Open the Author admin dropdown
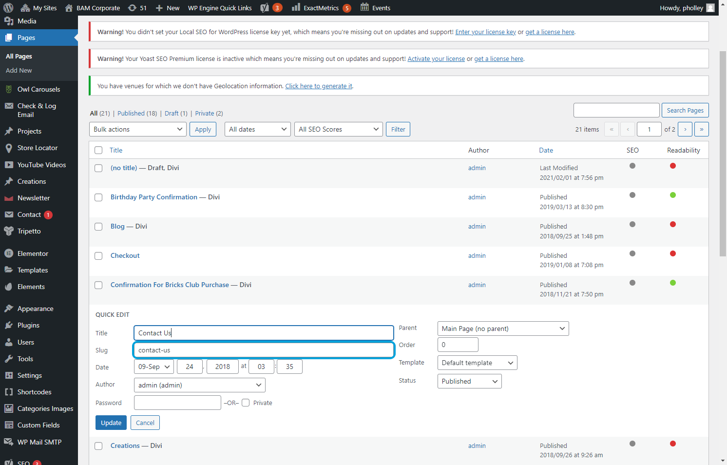The width and height of the screenshot is (727, 465). pos(200,385)
